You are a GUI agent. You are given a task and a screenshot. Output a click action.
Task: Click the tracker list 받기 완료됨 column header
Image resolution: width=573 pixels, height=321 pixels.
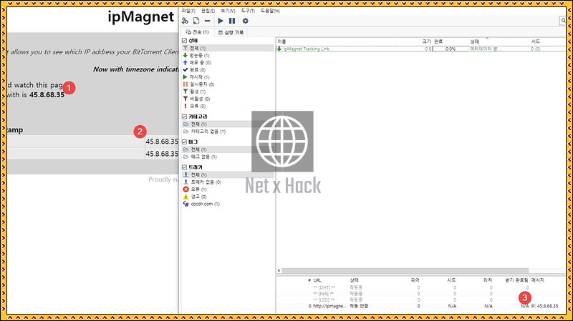pos(516,280)
